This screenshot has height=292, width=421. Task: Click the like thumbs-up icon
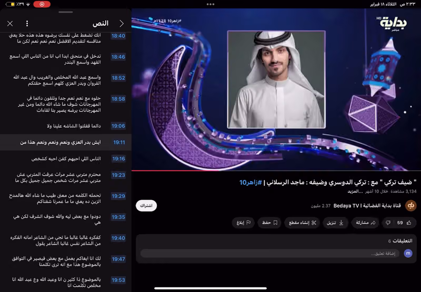tap(409, 223)
